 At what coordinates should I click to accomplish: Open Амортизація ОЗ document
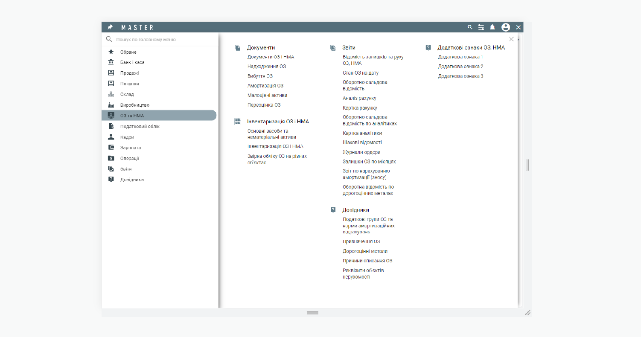(265, 86)
